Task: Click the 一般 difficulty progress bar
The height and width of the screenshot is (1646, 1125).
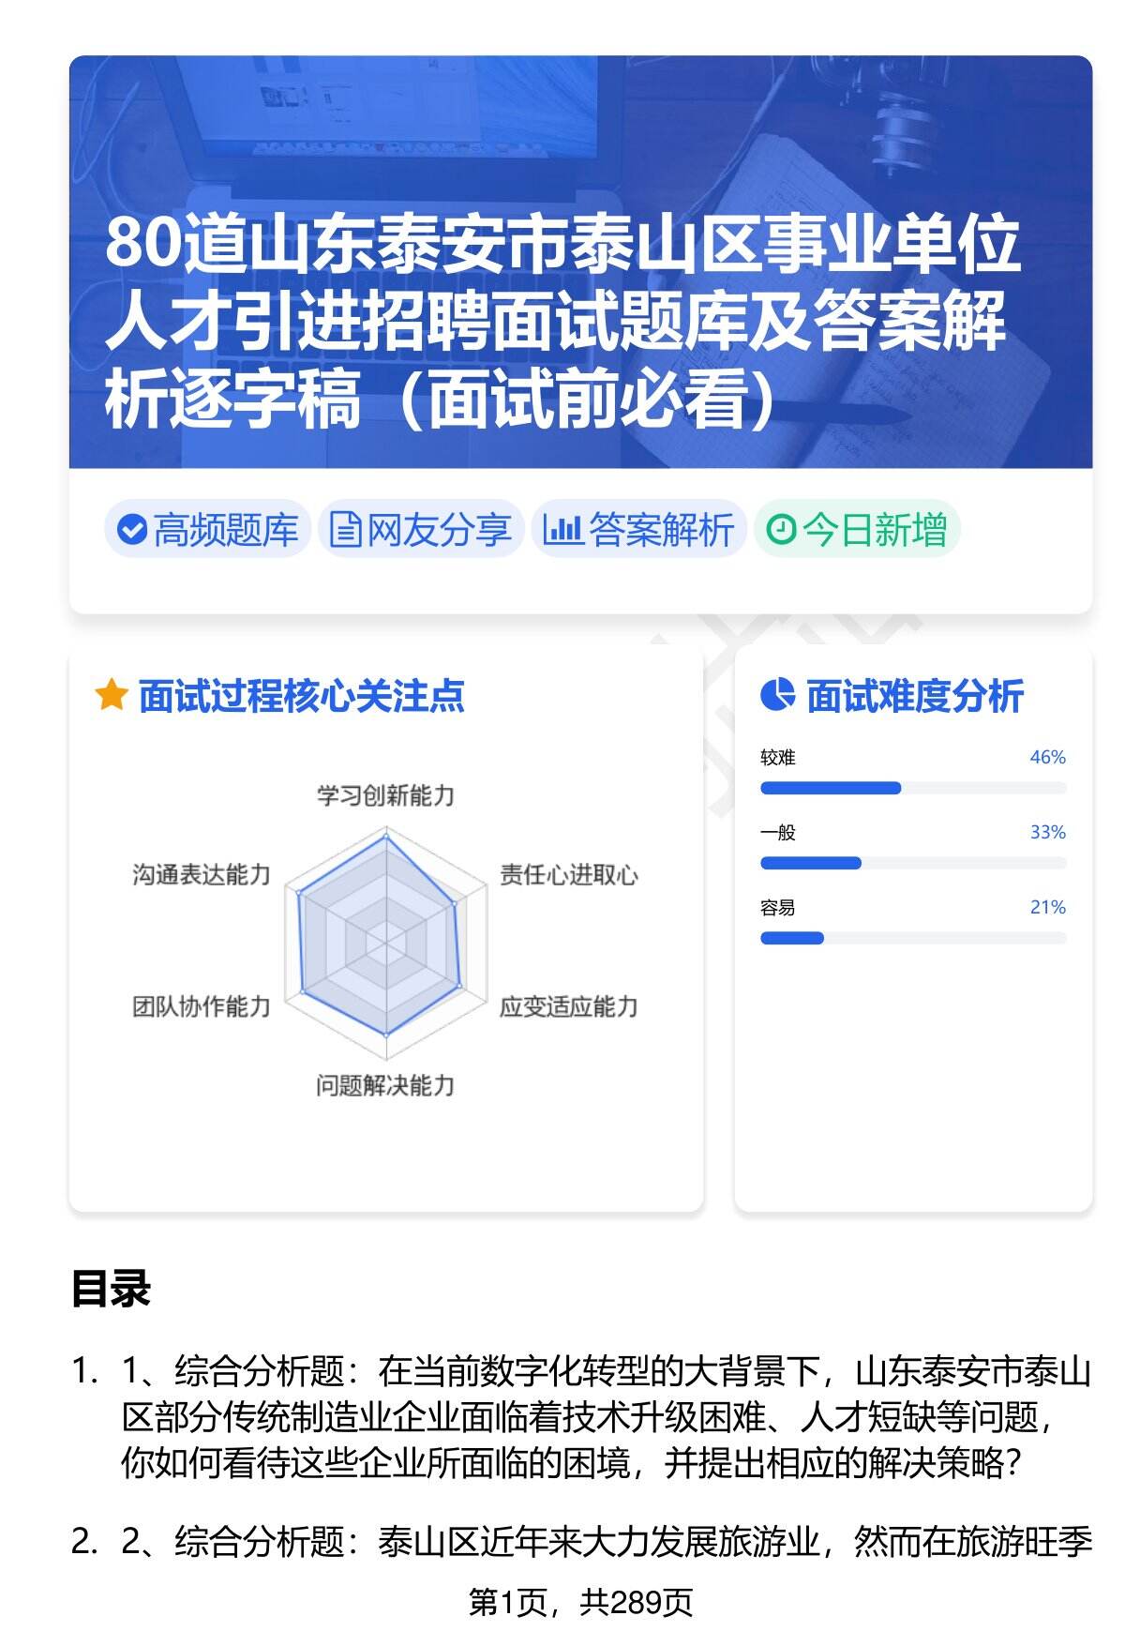Action: (x=913, y=863)
